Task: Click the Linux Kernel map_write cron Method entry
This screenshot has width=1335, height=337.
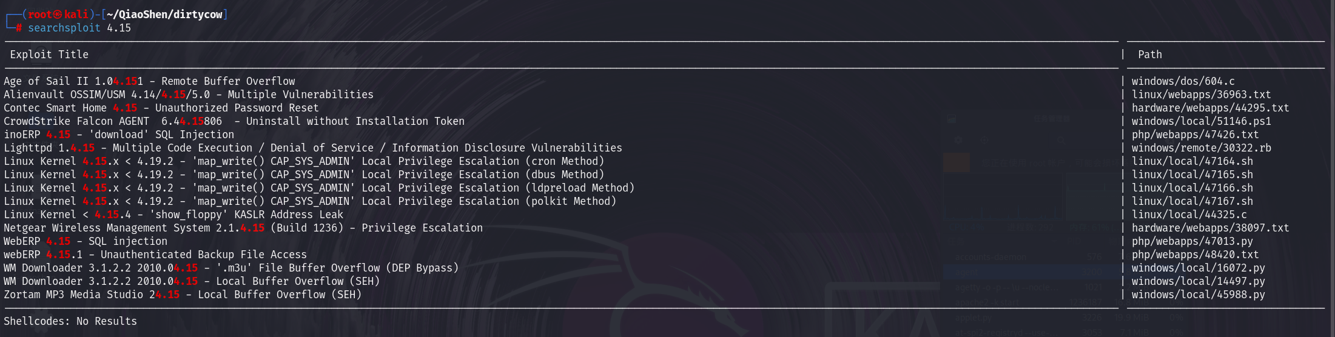Action: tap(303, 161)
